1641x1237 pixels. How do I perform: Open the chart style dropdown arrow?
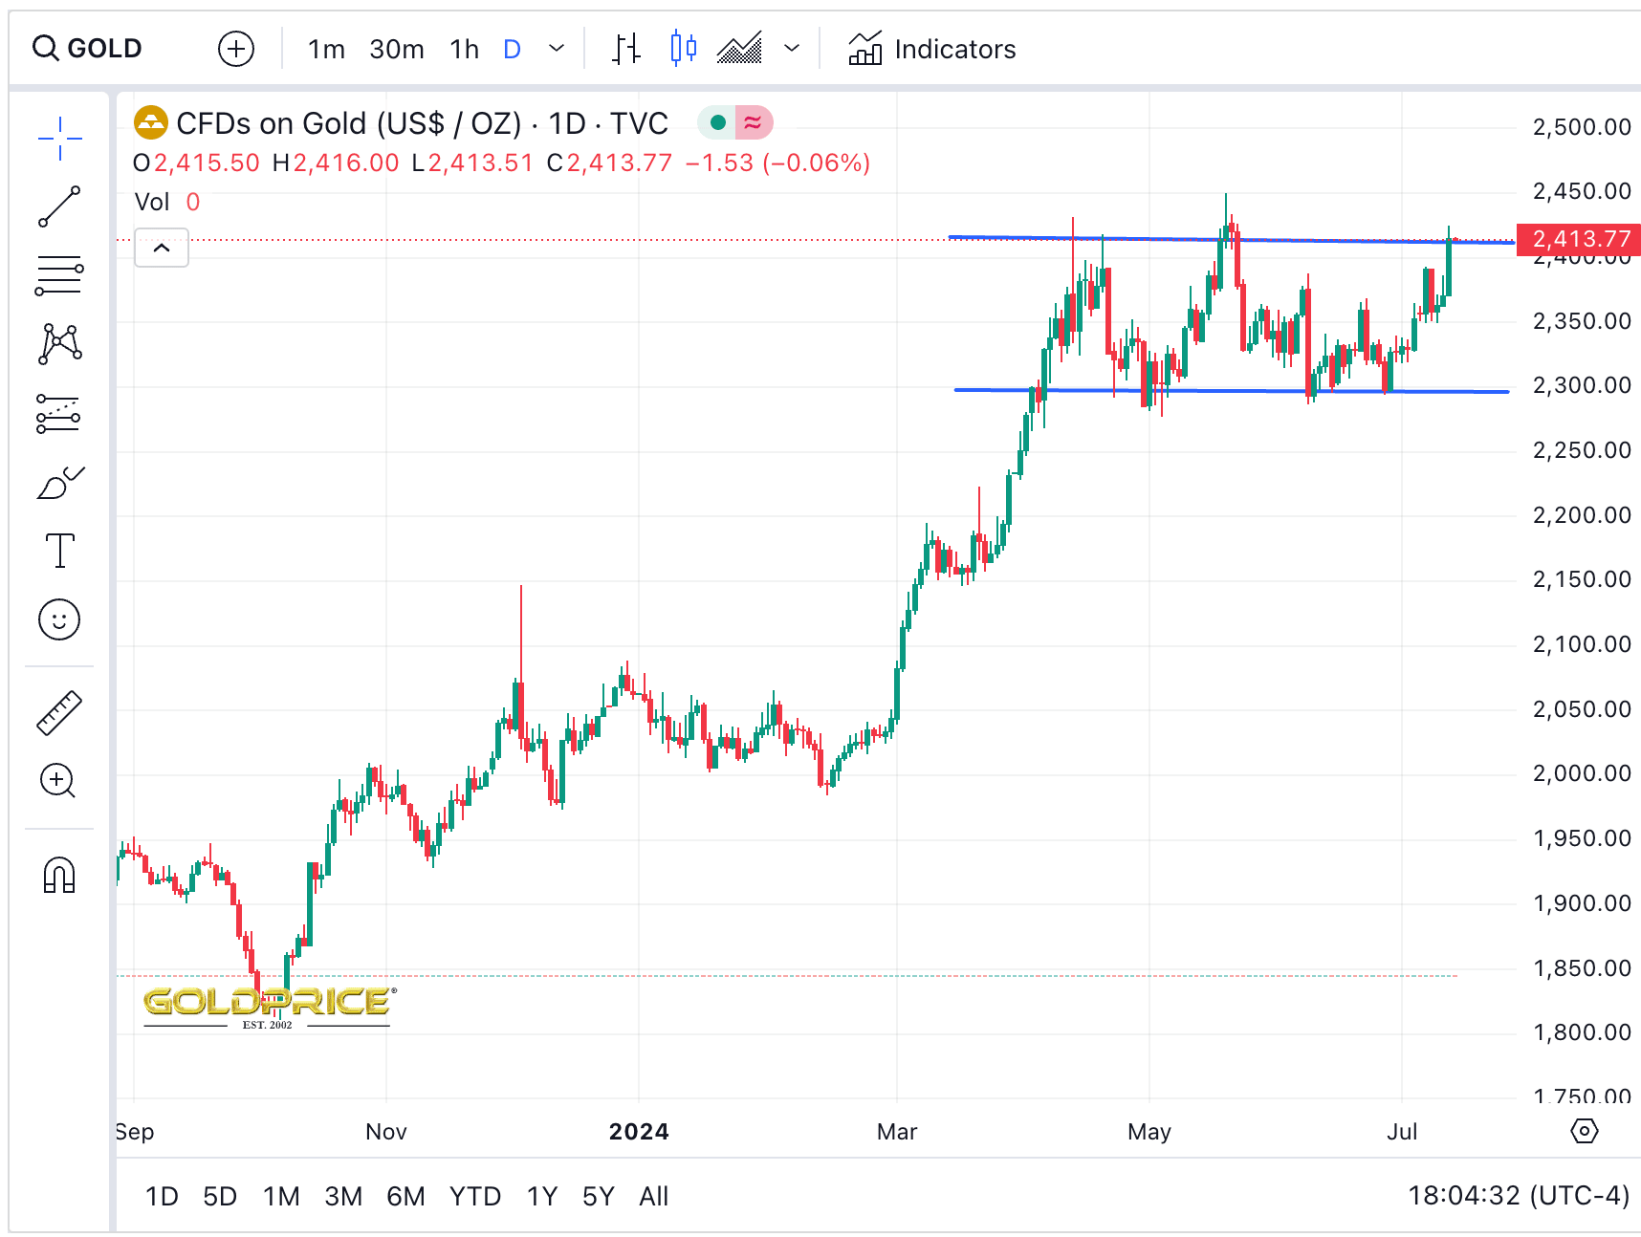point(792,49)
